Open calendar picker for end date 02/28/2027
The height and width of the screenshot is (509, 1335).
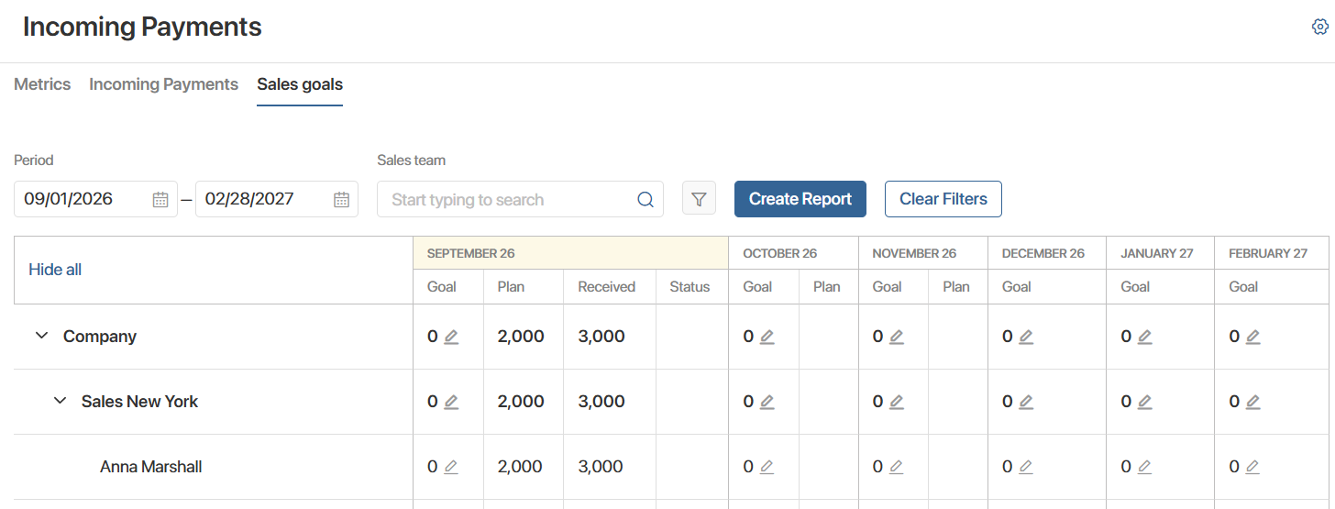(341, 199)
